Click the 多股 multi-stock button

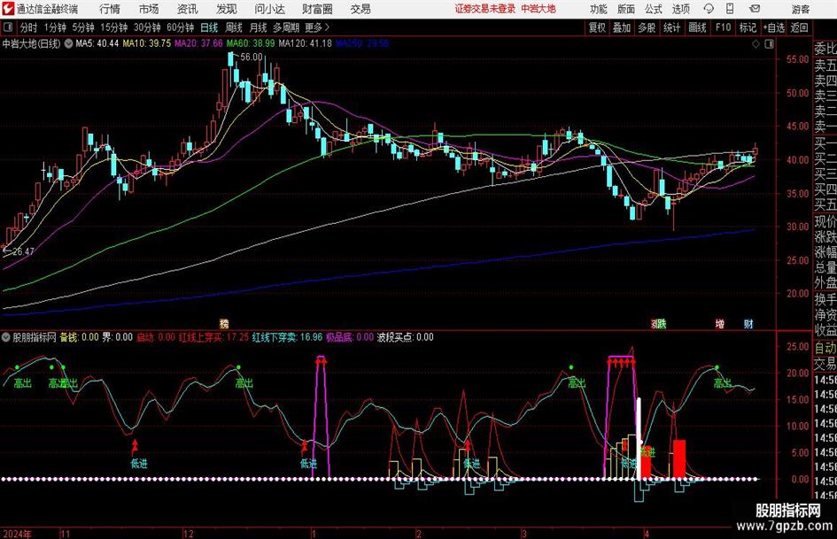pos(647,27)
